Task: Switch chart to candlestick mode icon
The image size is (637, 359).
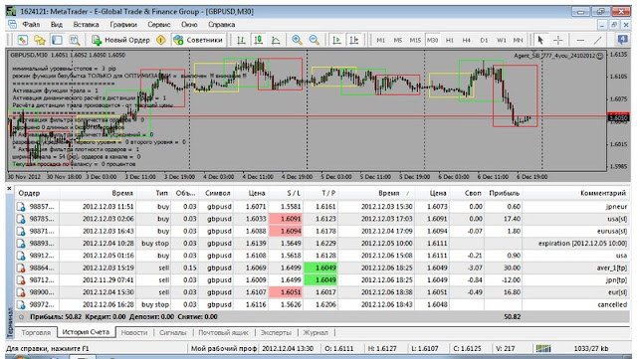Action: click(x=258, y=40)
